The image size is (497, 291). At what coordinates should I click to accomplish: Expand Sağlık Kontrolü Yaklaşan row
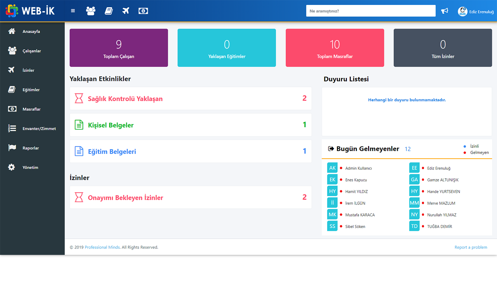tap(191, 98)
